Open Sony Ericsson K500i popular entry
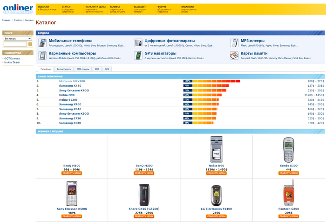Image resolution: width=326 pixels, height=222 pixels. 74,114
